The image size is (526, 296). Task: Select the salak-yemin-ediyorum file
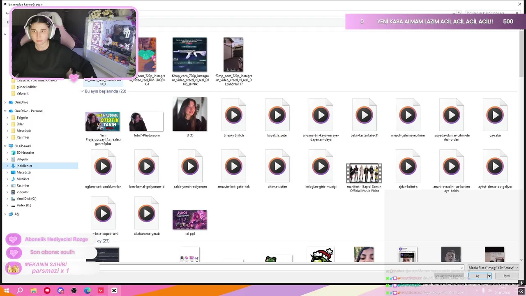(190, 169)
